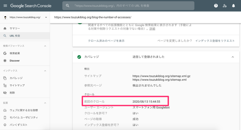Collapse the 拡張 sidebar section

[45, 103]
